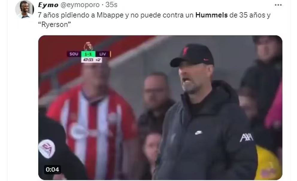Click the SOU 1-1 LIV scoreboard
This screenshot has width=297, height=181.
click(x=89, y=54)
